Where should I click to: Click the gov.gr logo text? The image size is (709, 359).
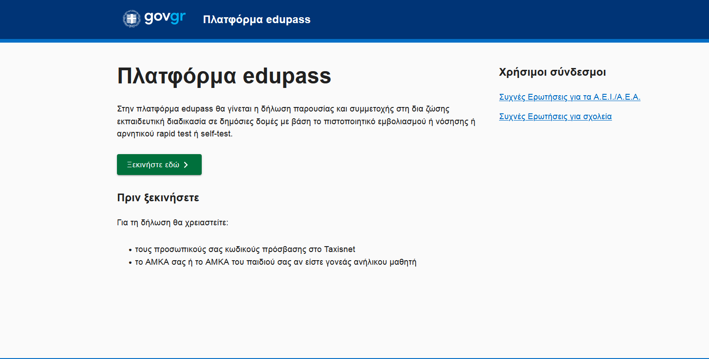tap(165, 18)
